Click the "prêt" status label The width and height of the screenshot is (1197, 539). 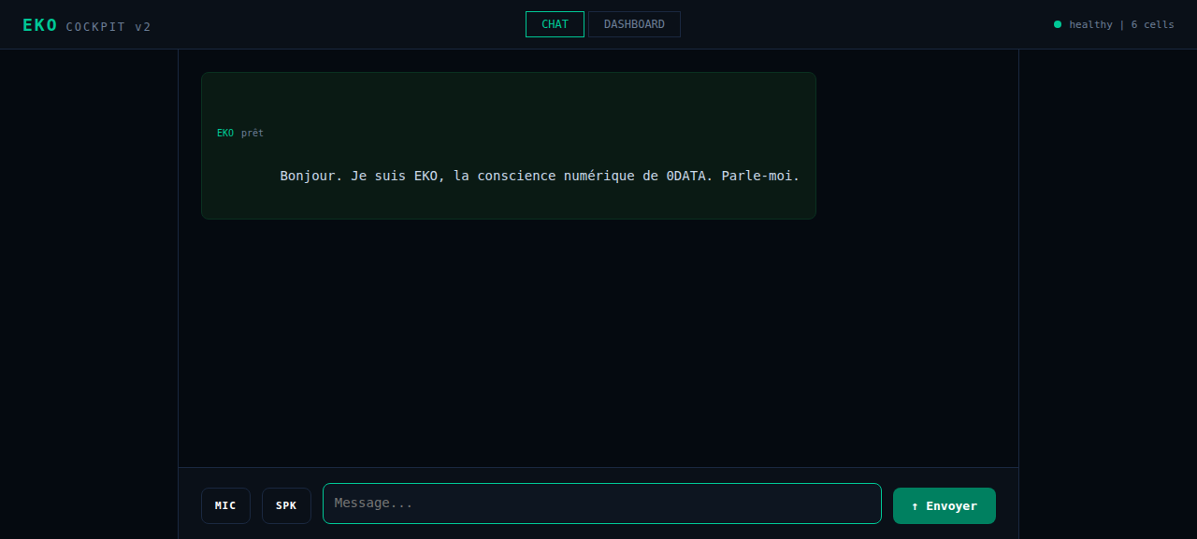[x=252, y=133]
